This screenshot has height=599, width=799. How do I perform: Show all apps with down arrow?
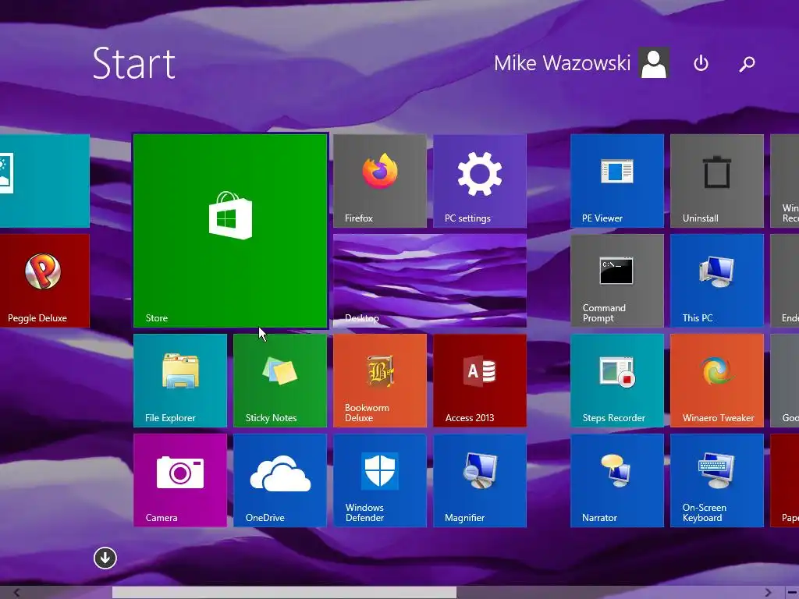[105, 558]
